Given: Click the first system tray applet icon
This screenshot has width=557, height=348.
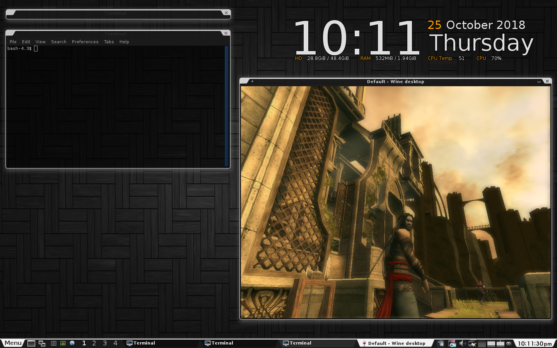Looking at the screenshot, I should pos(441,343).
